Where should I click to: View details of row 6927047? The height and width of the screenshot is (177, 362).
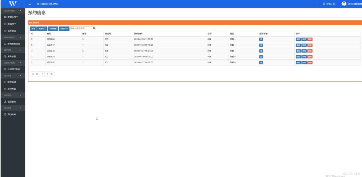tap(304, 45)
